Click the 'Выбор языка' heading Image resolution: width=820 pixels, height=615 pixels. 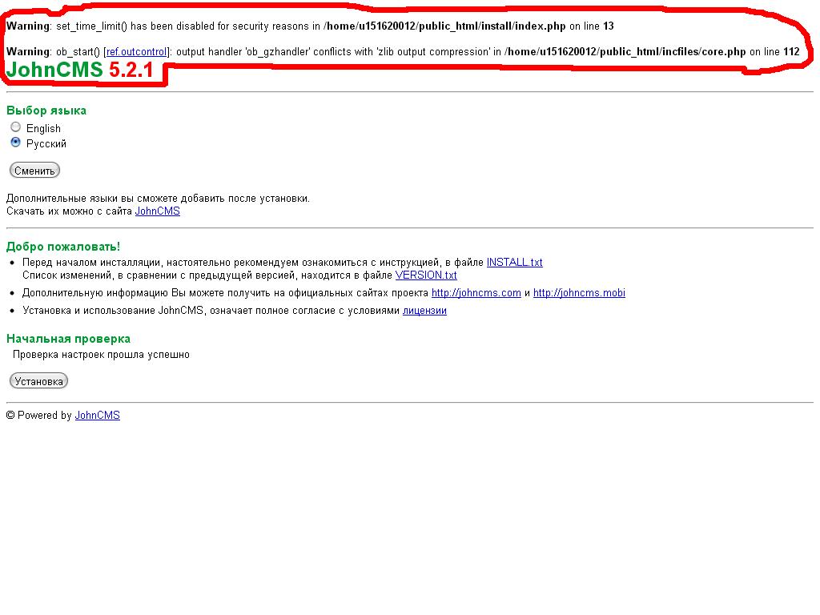point(46,111)
